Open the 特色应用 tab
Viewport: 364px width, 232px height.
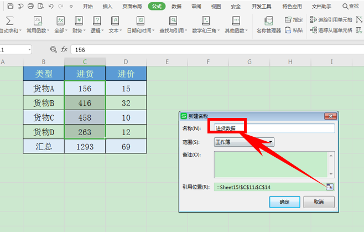[x=292, y=6]
